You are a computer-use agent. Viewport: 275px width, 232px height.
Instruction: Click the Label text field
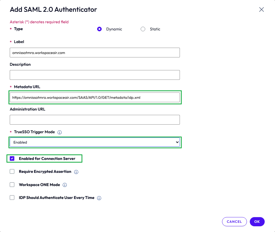[x=95, y=53]
